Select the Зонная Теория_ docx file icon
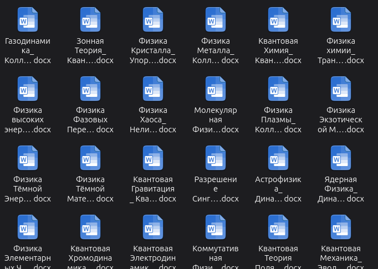This screenshot has width=378, height=269. click(x=90, y=19)
